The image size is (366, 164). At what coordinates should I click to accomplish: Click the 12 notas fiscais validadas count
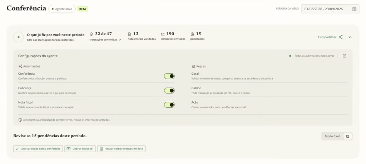(x=136, y=34)
